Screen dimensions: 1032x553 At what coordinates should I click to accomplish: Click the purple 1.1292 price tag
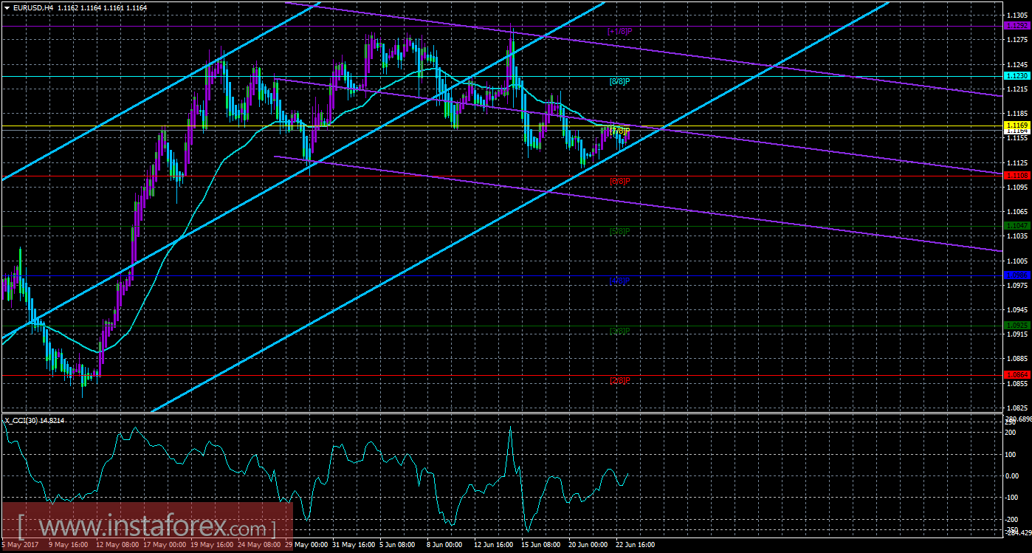click(1017, 26)
